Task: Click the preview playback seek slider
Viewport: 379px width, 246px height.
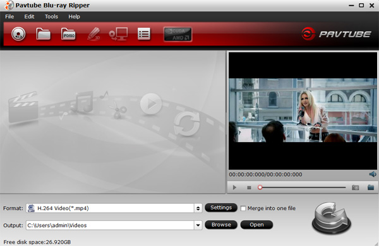Action: coord(302,187)
